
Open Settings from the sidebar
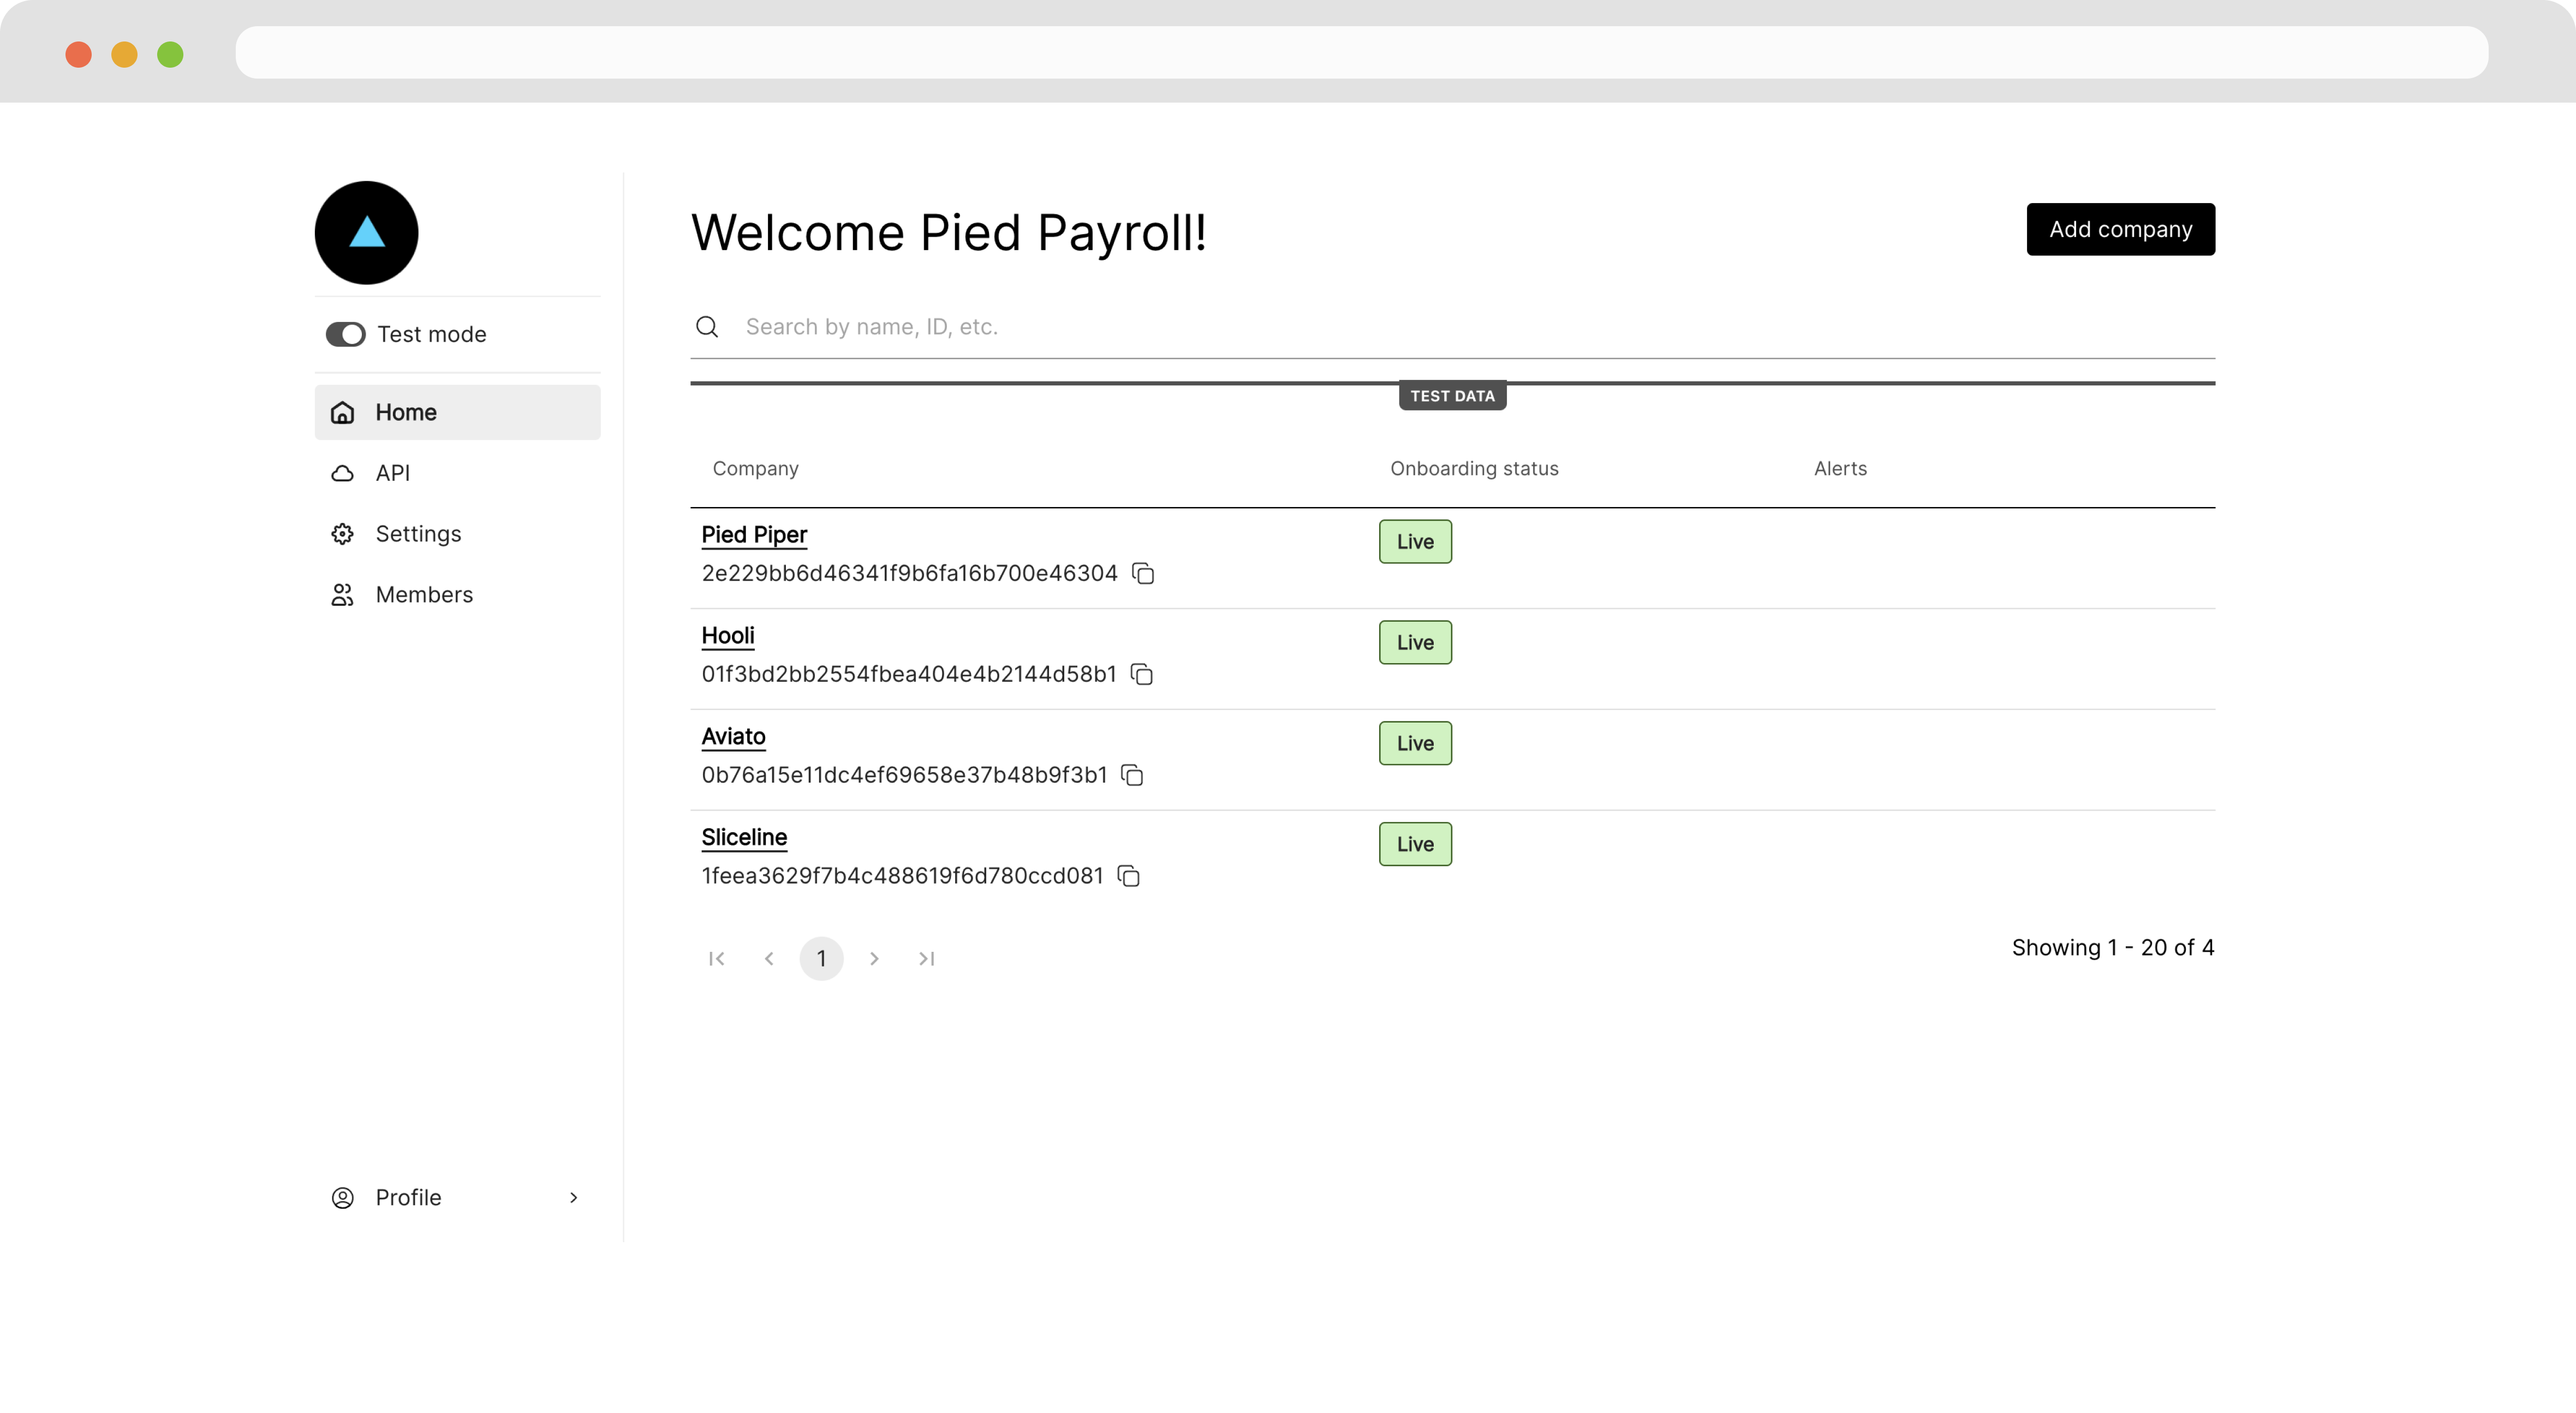tap(418, 534)
